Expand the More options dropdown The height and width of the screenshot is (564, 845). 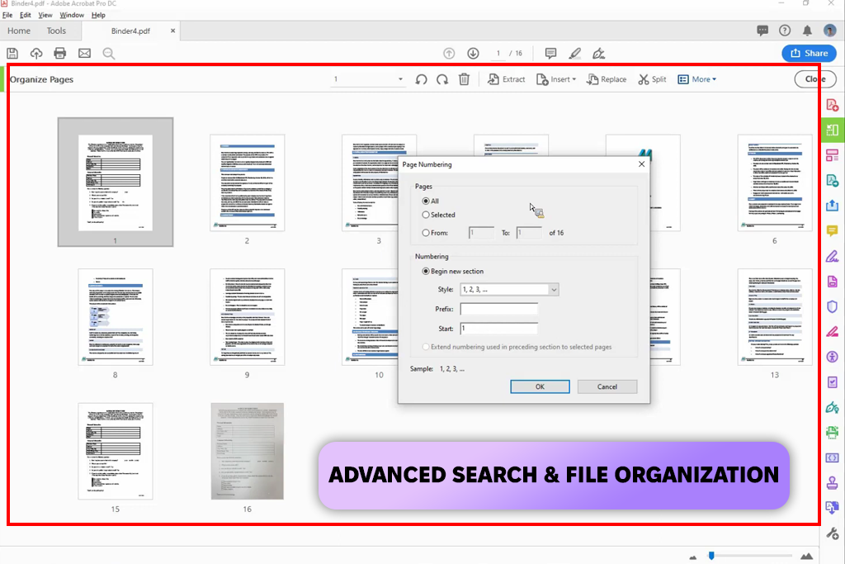pyautogui.click(x=696, y=79)
